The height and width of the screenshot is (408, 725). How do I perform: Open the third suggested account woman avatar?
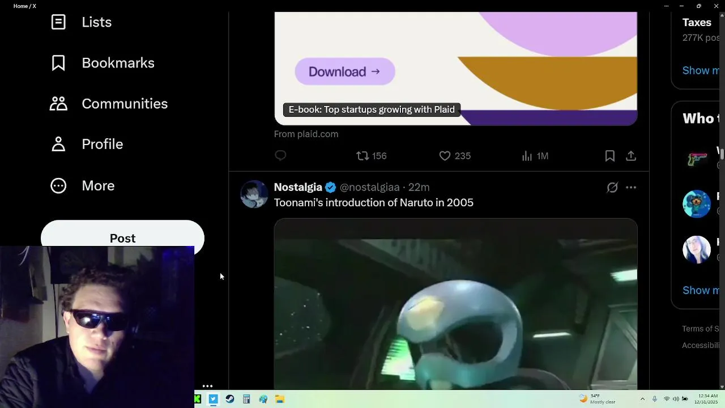point(697,249)
